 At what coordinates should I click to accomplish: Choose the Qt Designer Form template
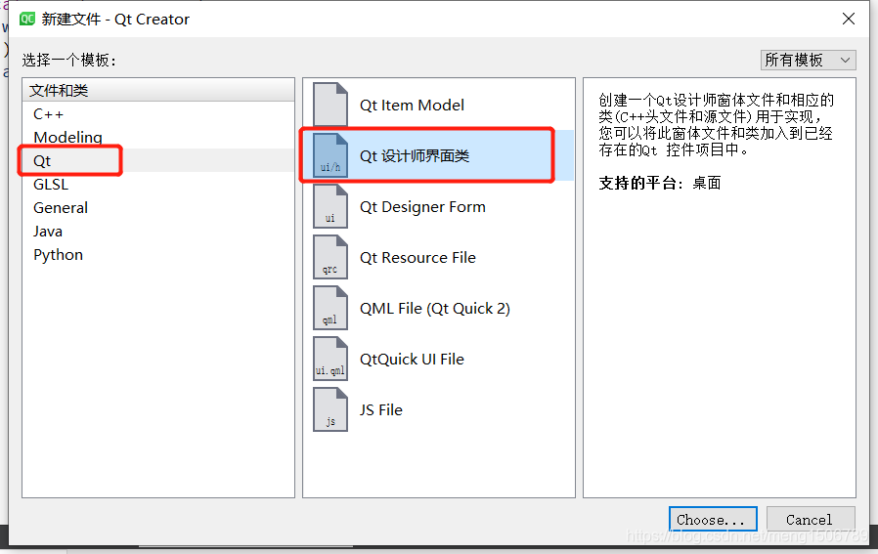438,206
